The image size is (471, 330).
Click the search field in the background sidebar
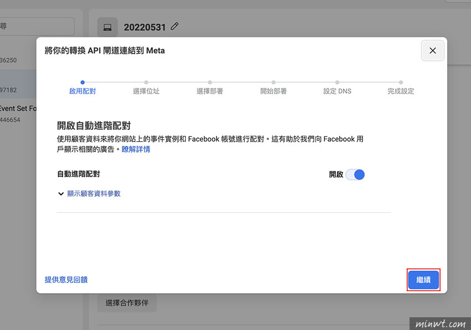click(x=37, y=26)
